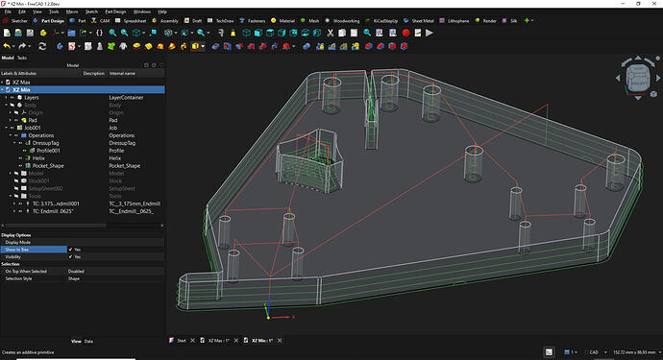Toggle visibility eye of Profile001 item
This screenshot has width=663, height=360.
25,151
